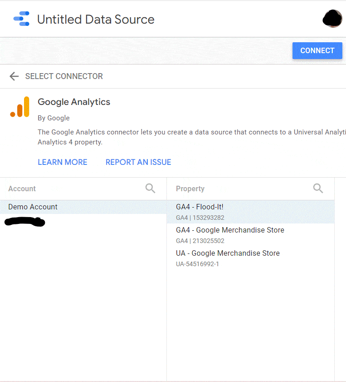This screenshot has width=346, height=382.
Task: Search accounts using the magnifier icon
Action: coord(150,189)
